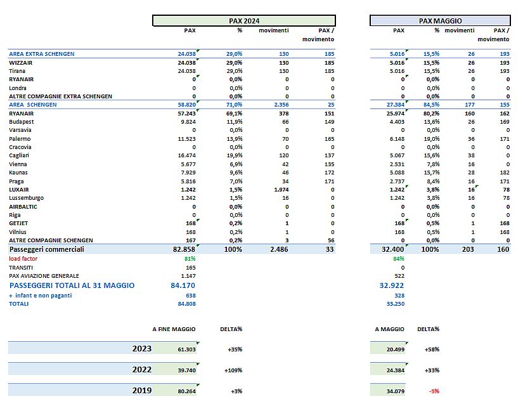Click the A MAGGIO column header
Image resolution: width=523 pixels, height=411 pixels.
pos(390,329)
